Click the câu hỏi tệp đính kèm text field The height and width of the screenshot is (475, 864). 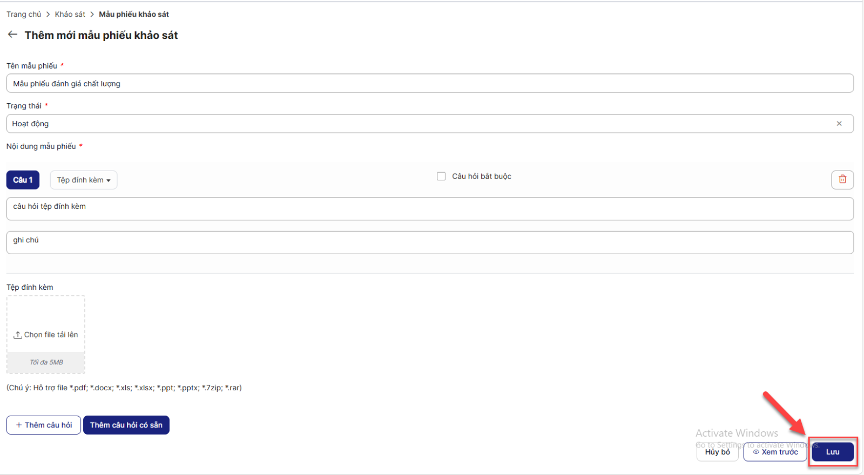pyautogui.click(x=429, y=209)
